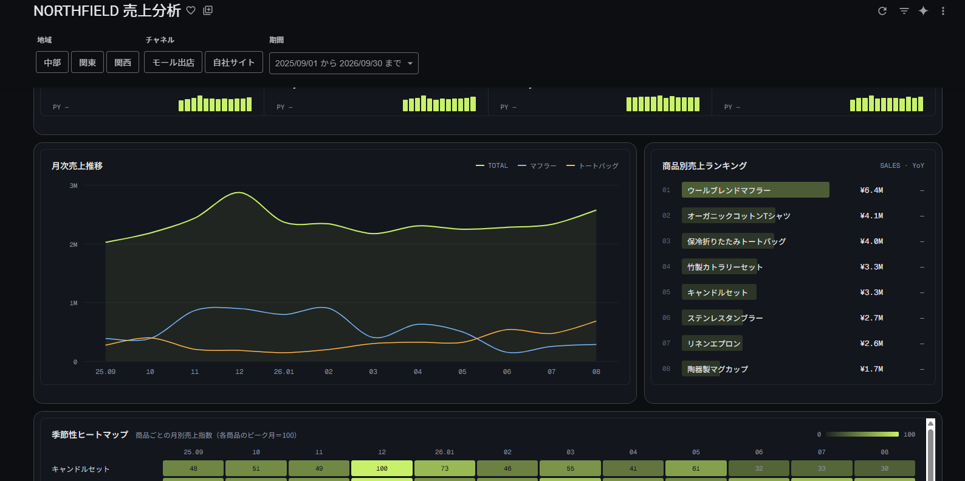Click the ¥1.7M sales value
Screen dimensions: 965x481
[871, 369]
